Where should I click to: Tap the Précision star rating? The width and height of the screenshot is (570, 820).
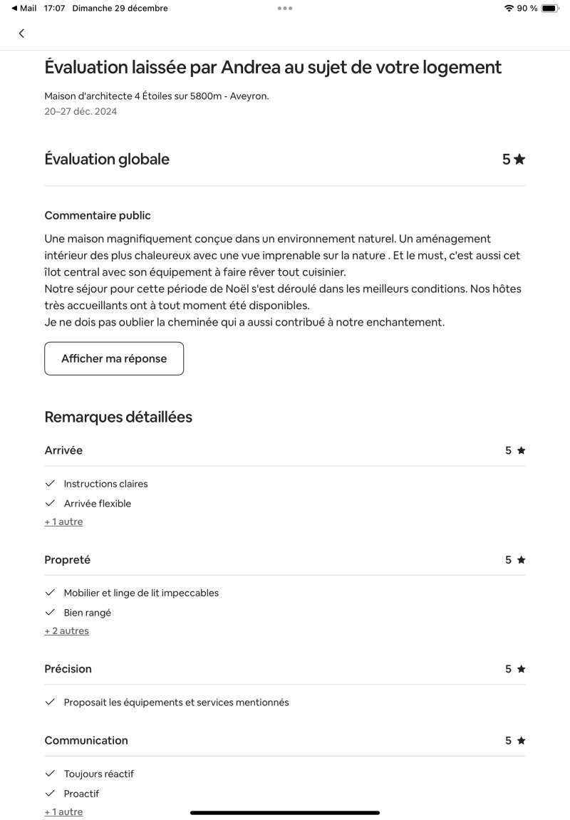click(515, 669)
